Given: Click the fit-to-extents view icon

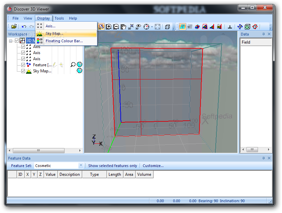Looking at the screenshot, I should 158,27.
